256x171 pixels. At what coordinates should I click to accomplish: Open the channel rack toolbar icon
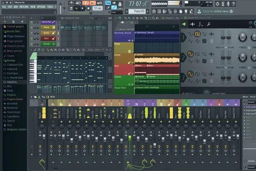pyautogui.click(x=159, y=11)
